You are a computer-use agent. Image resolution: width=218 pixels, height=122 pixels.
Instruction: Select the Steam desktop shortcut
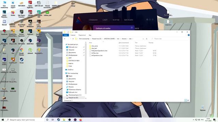[x=21, y=60]
